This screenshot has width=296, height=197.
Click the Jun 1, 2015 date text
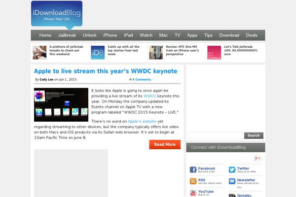point(68,80)
